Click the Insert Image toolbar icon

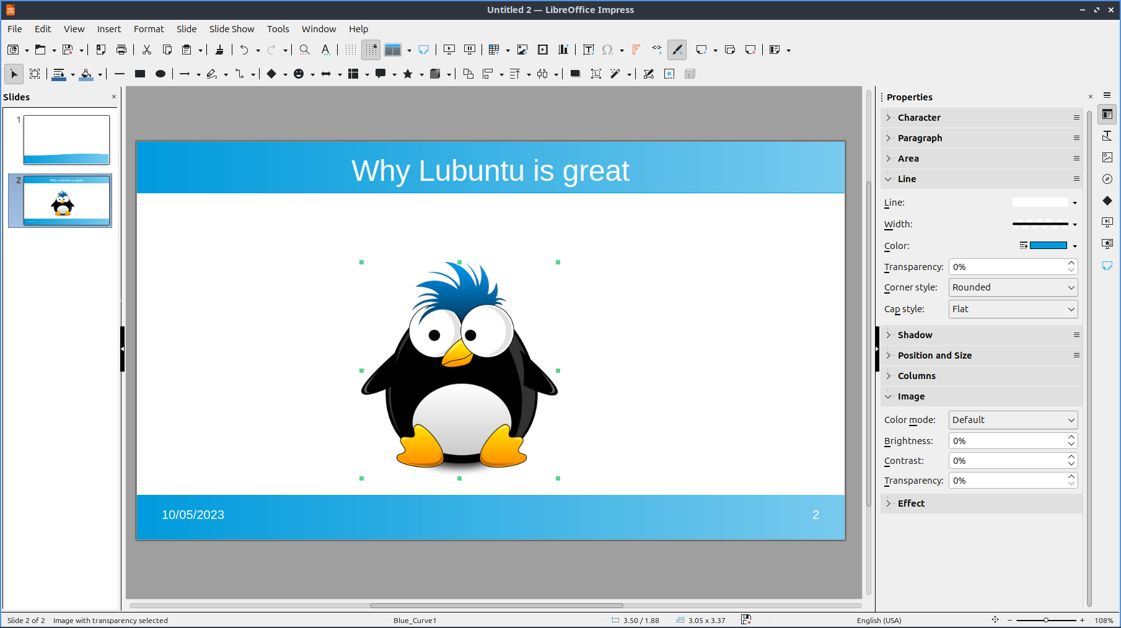click(x=522, y=50)
